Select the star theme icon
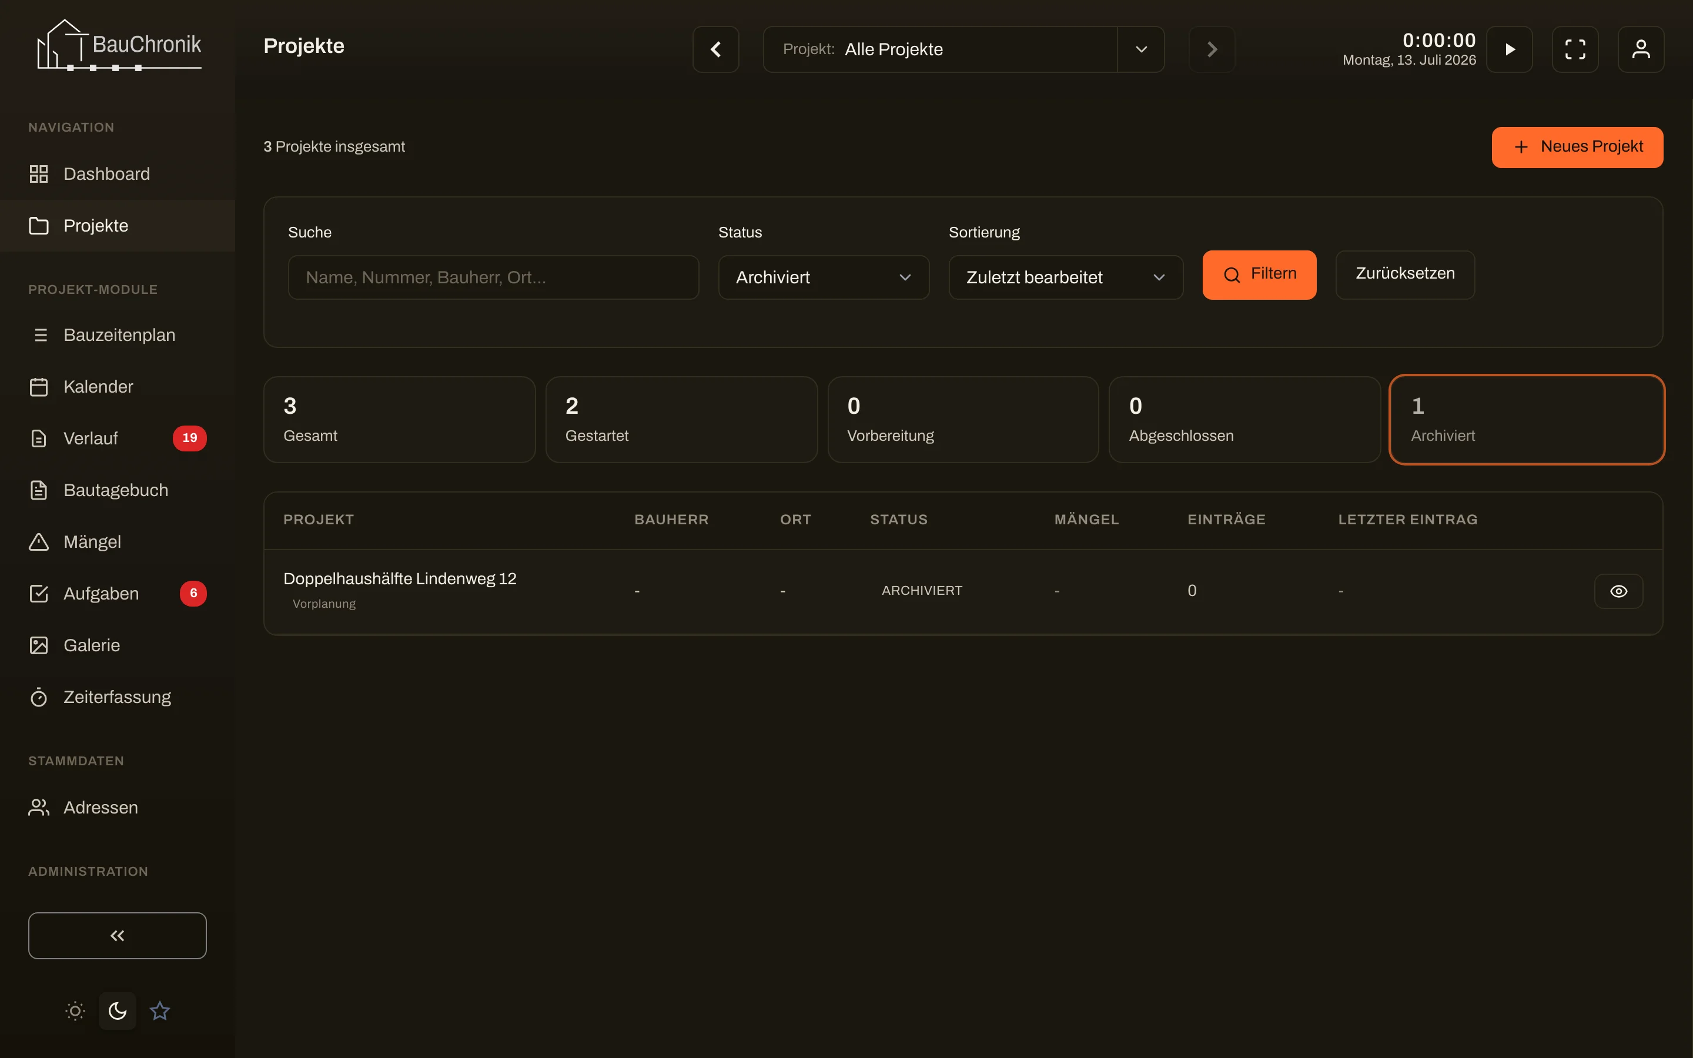This screenshot has height=1058, width=1693. coord(159,1011)
